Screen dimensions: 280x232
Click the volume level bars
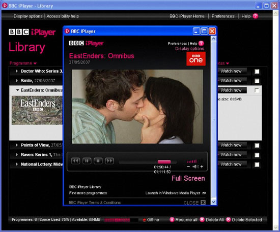[195, 161]
